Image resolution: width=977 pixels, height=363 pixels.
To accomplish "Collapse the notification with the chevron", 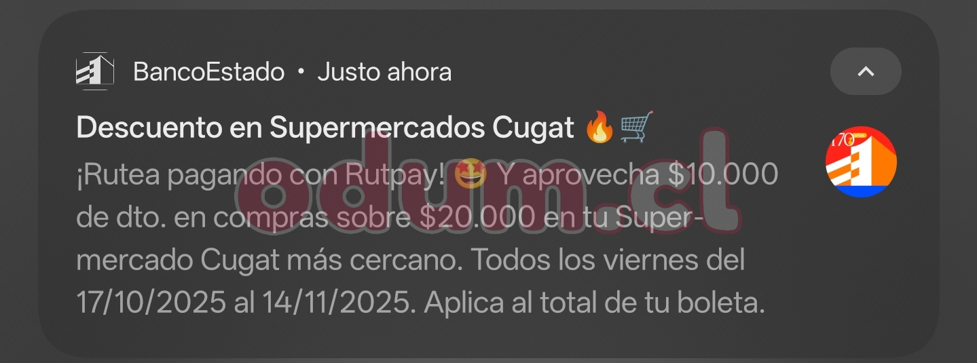I will click(x=866, y=71).
